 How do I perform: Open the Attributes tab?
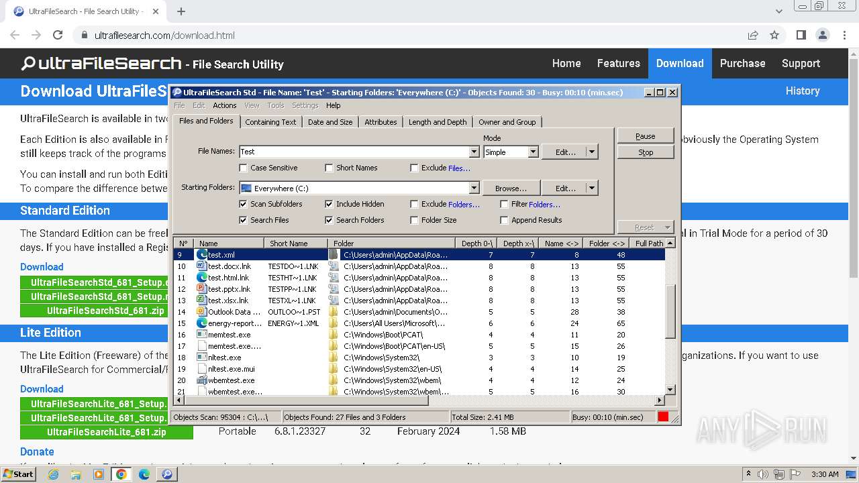tap(381, 122)
